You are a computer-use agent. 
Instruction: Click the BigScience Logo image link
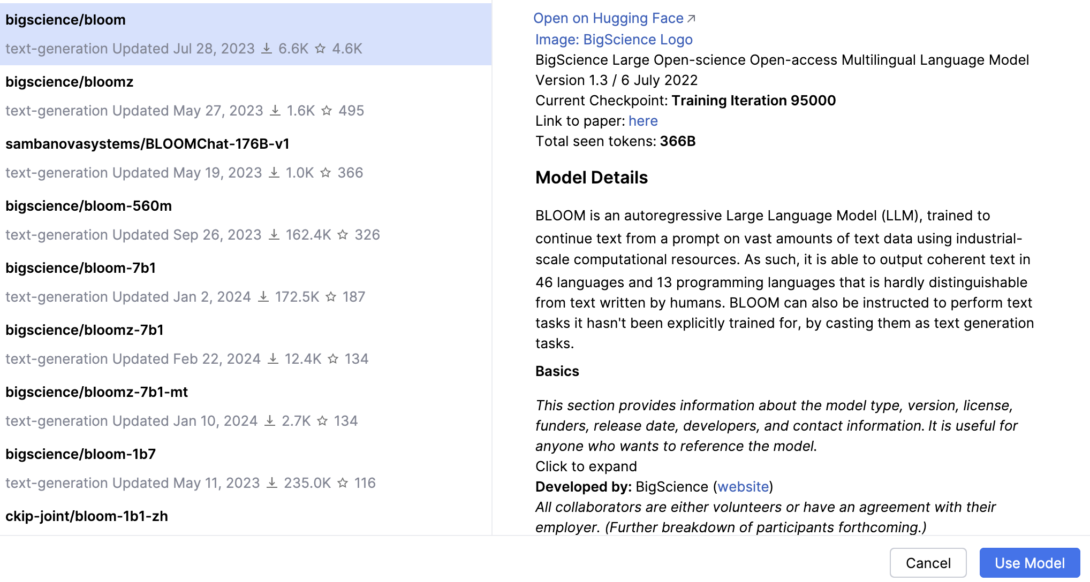(x=614, y=40)
